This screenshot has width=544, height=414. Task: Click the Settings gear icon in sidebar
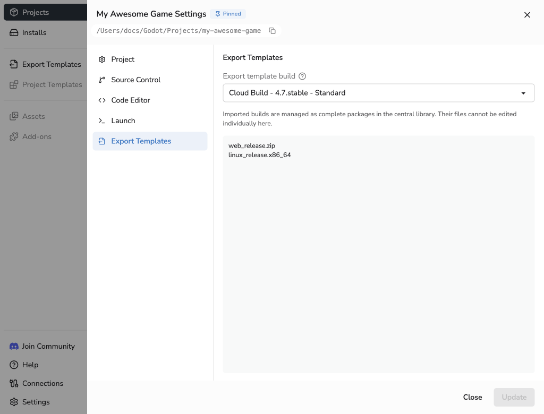14,402
